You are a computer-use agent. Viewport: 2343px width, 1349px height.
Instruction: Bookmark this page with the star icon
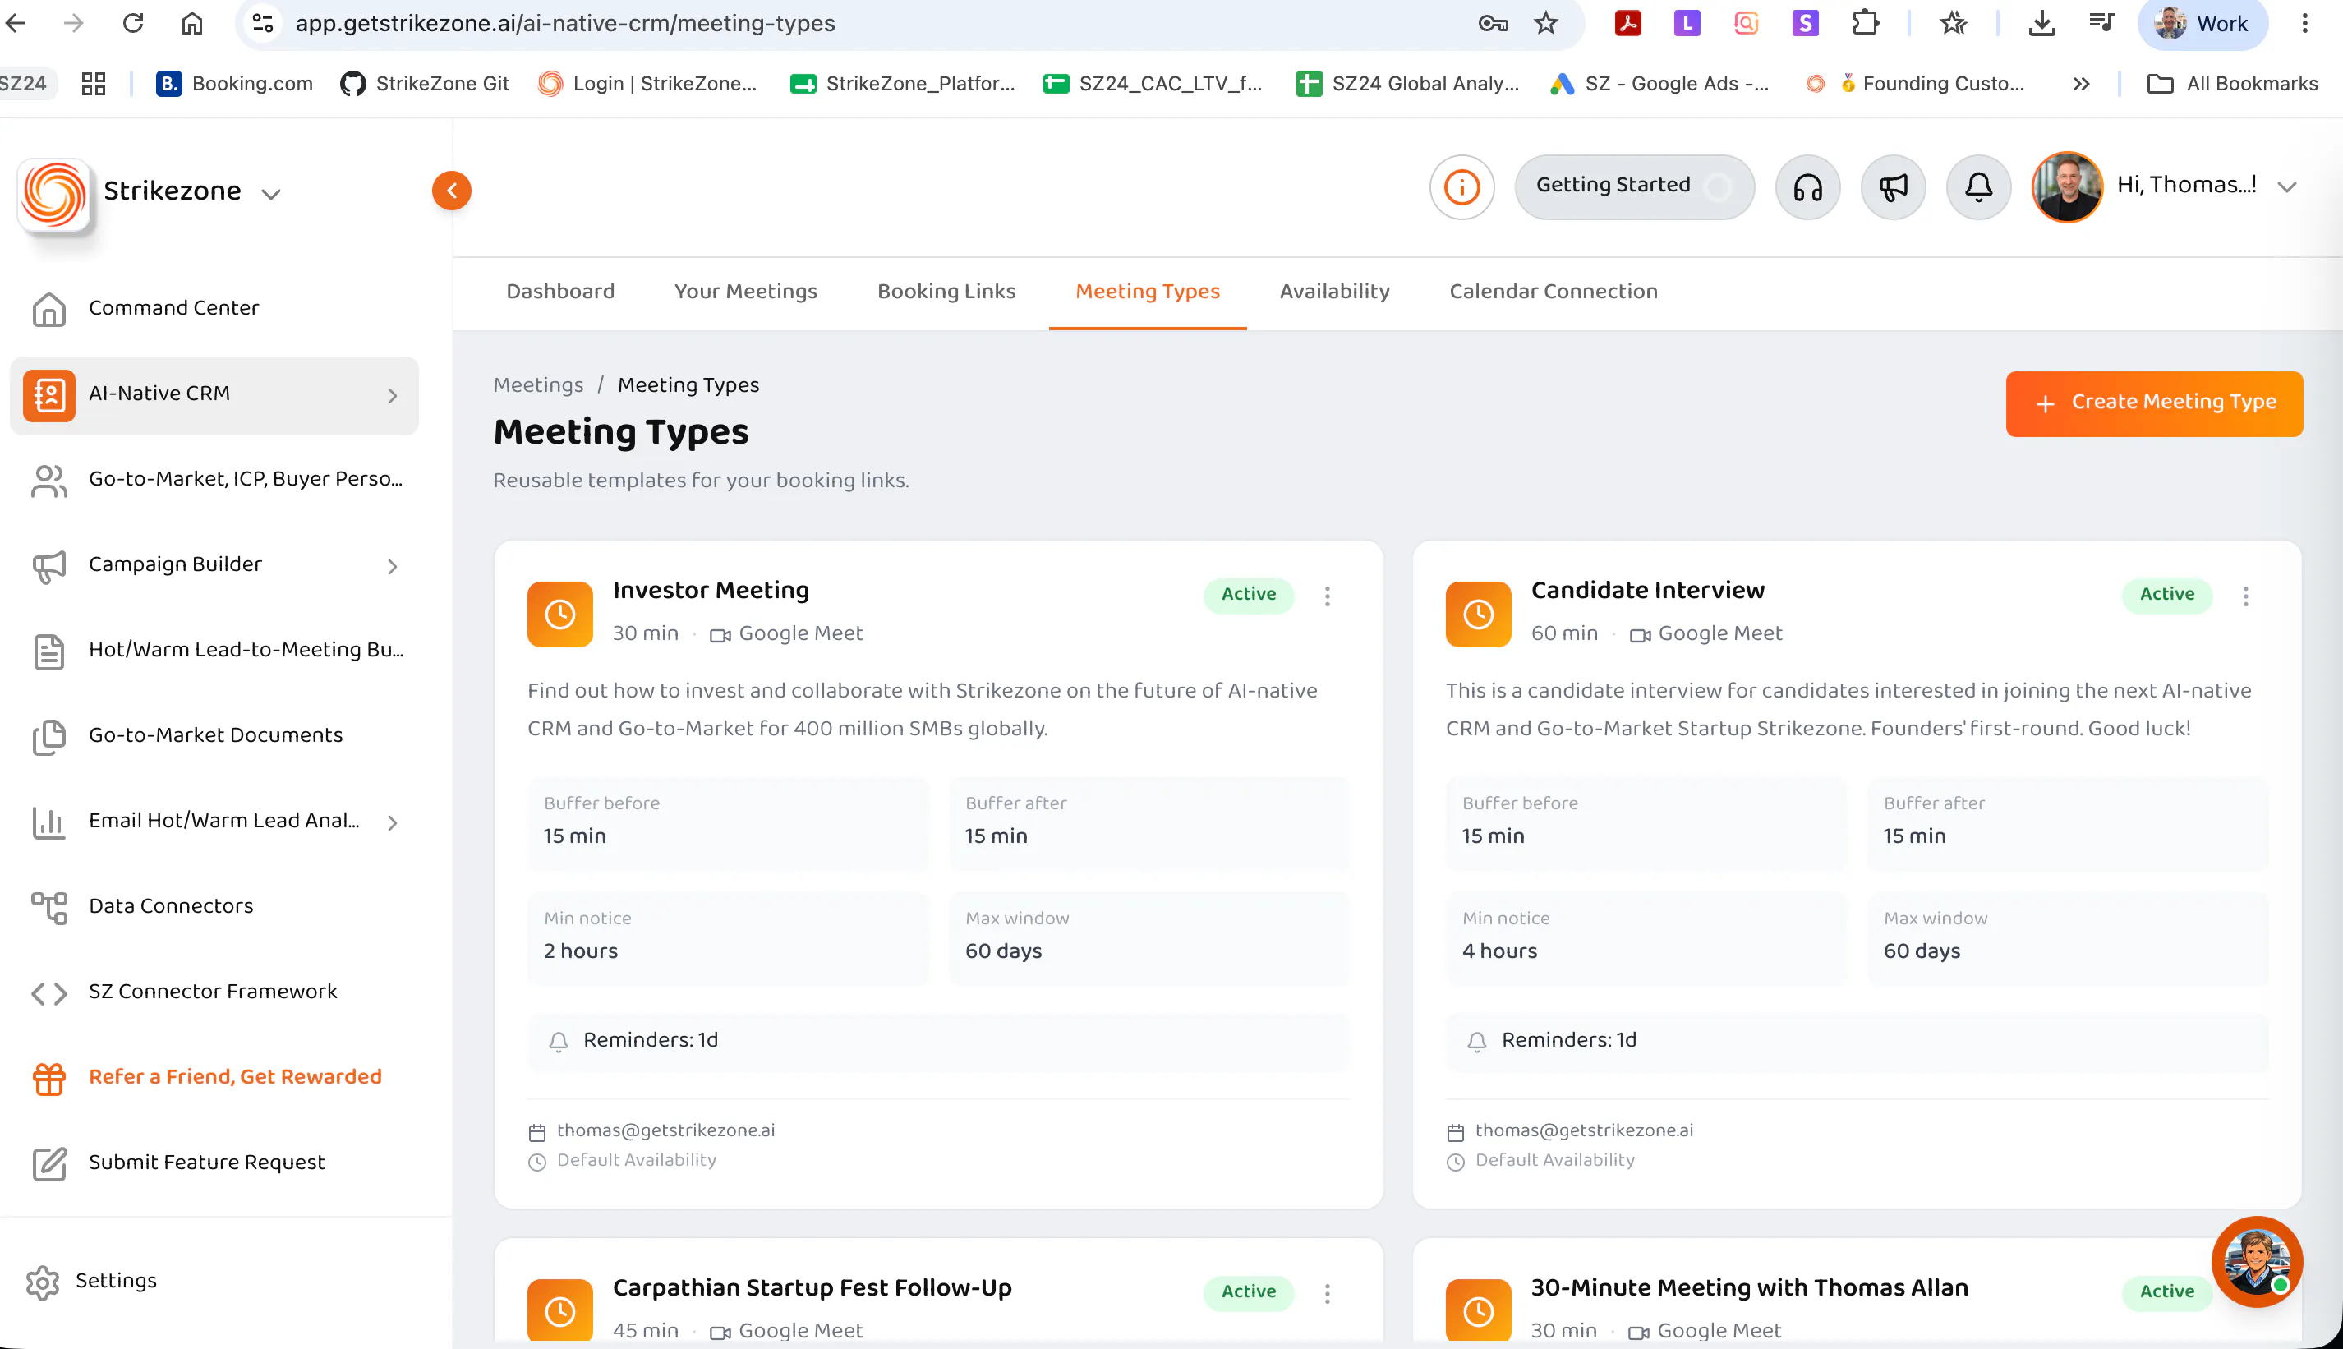[1545, 23]
